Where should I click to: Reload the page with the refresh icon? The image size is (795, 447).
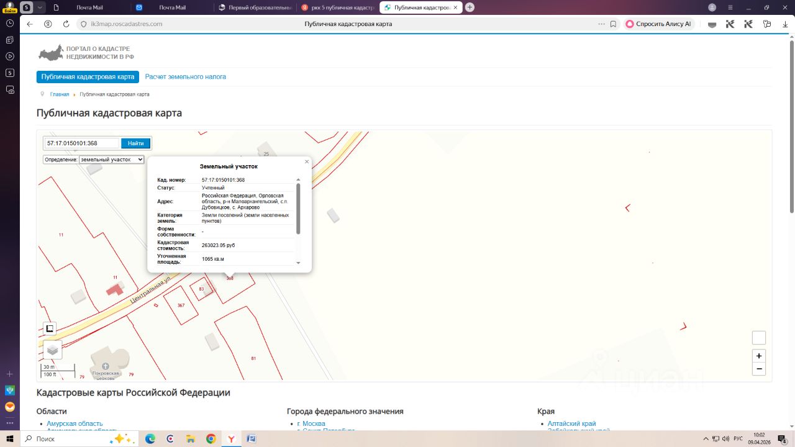point(66,24)
